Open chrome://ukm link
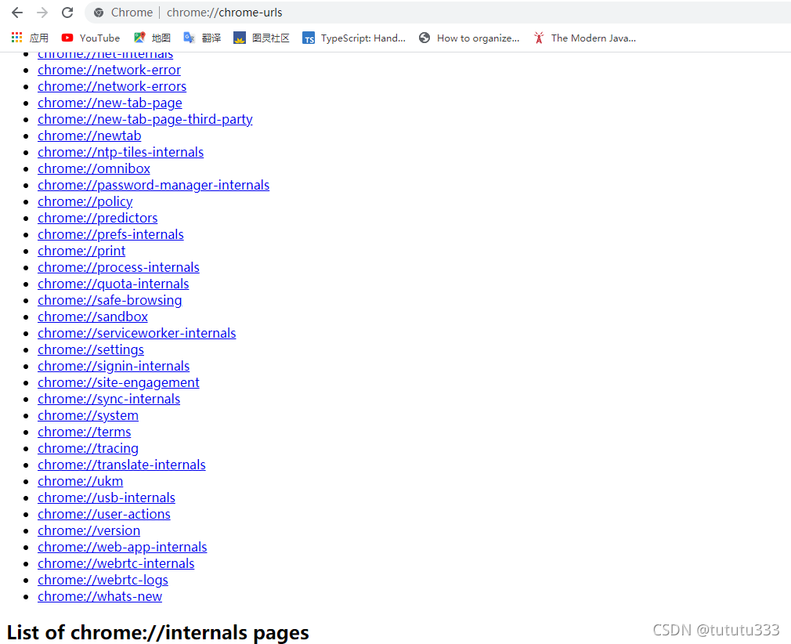This screenshot has height=644, width=791. click(80, 482)
